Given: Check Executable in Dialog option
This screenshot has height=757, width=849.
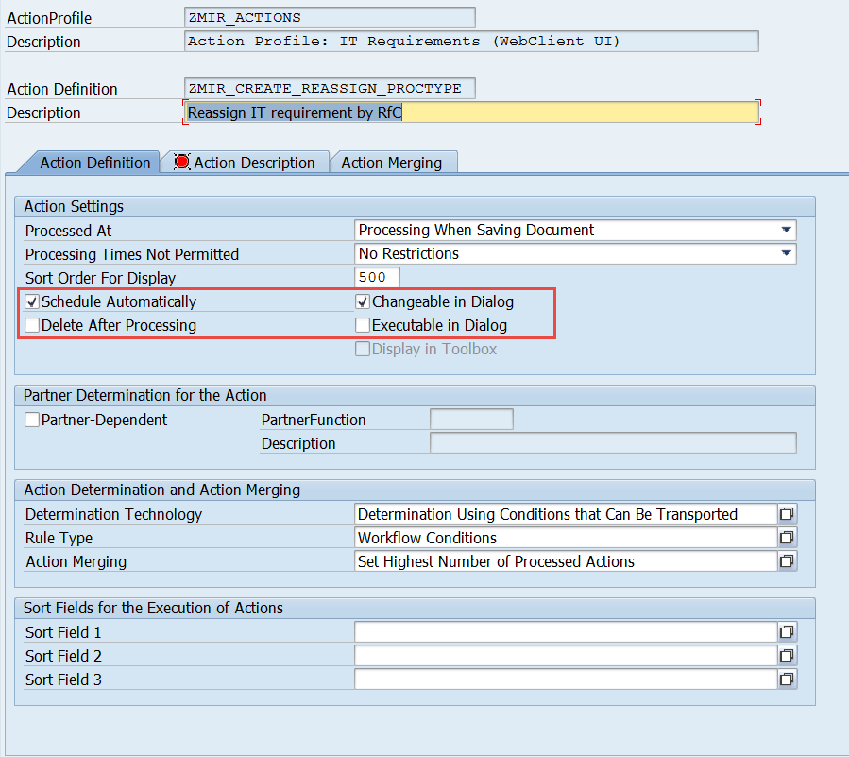Looking at the screenshot, I should click(x=363, y=326).
